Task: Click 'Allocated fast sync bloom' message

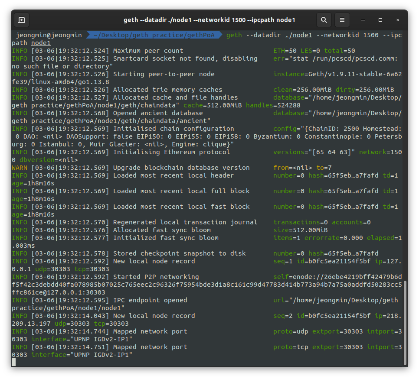Action: (162, 230)
